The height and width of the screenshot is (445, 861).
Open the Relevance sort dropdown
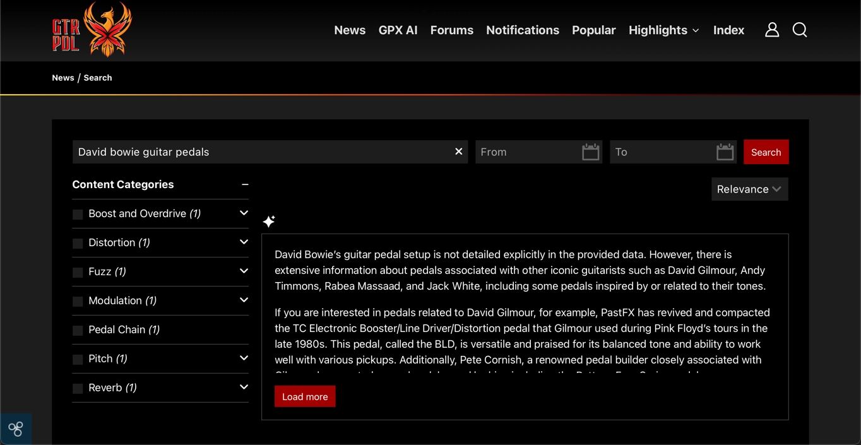click(749, 189)
